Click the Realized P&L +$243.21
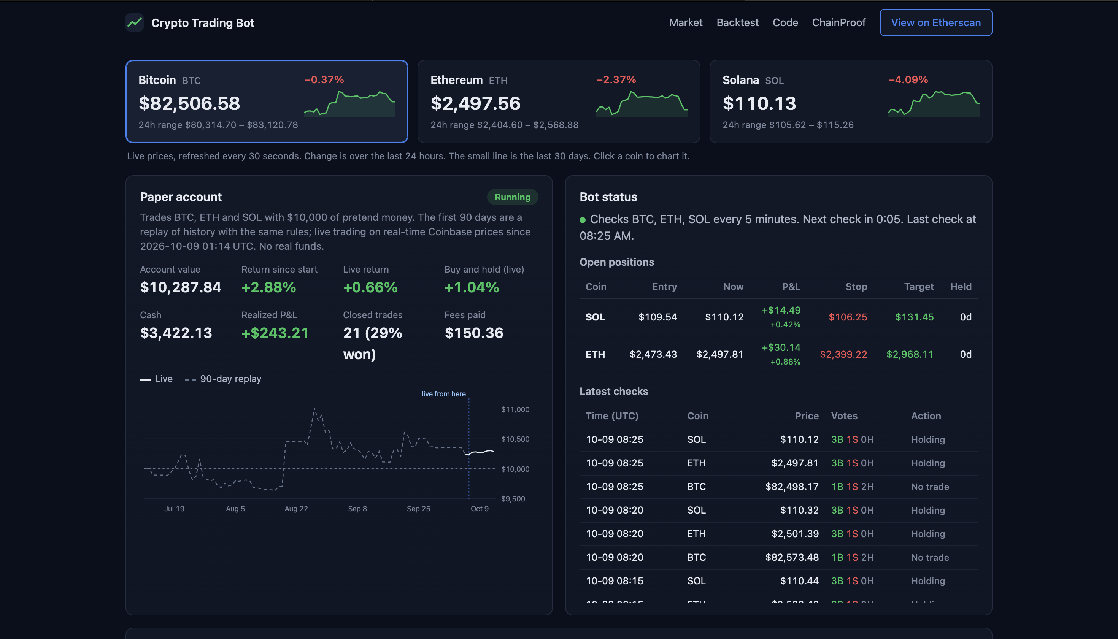This screenshot has height=639, width=1118. point(275,333)
